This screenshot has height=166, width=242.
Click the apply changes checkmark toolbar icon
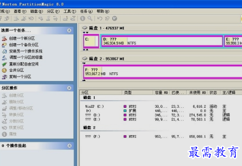[114, 18]
